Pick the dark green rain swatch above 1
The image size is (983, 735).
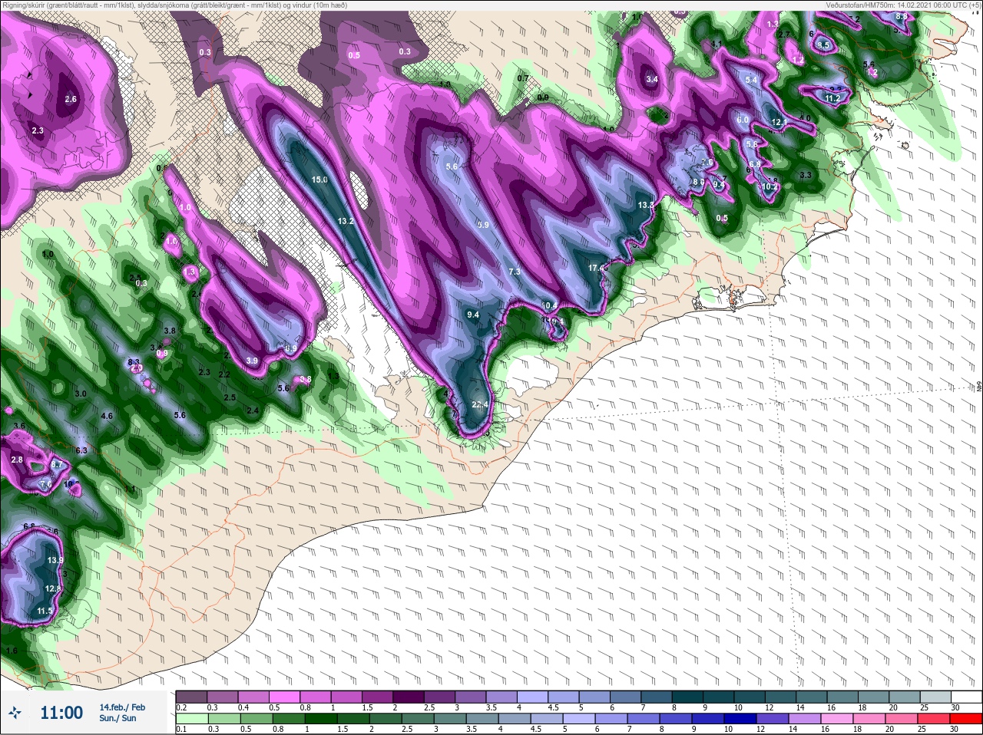[x=320, y=719]
